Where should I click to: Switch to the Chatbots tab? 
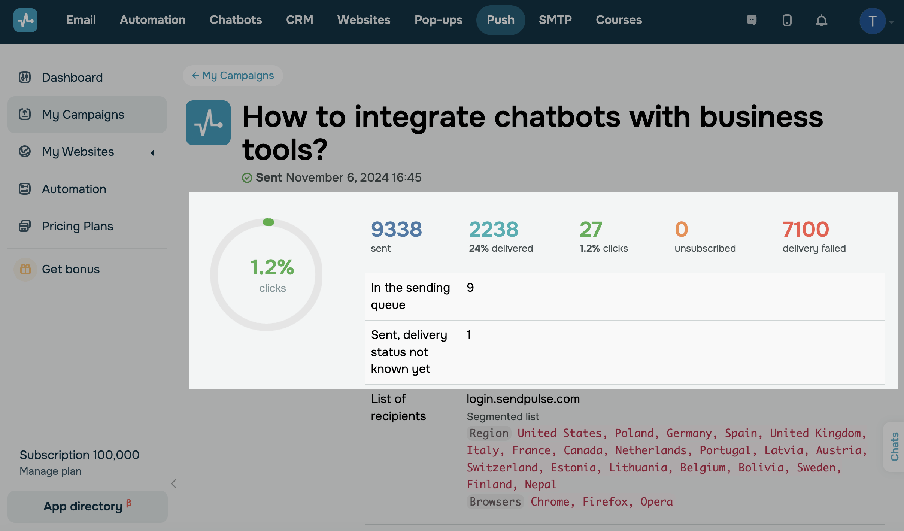236,20
